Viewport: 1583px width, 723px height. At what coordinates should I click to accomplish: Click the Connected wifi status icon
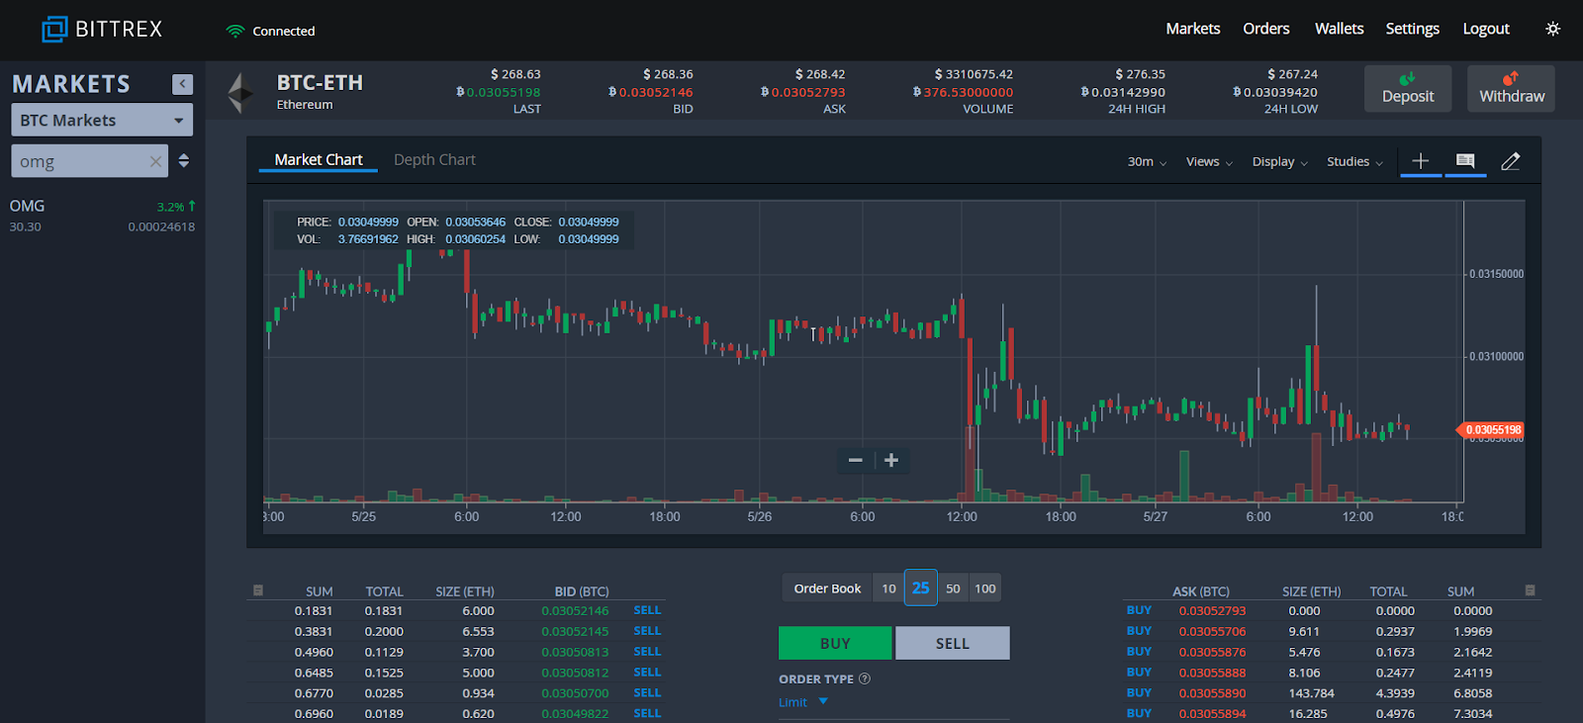[234, 31]
